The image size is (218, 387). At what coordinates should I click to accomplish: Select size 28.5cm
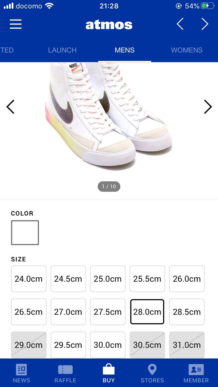point(187,312)
